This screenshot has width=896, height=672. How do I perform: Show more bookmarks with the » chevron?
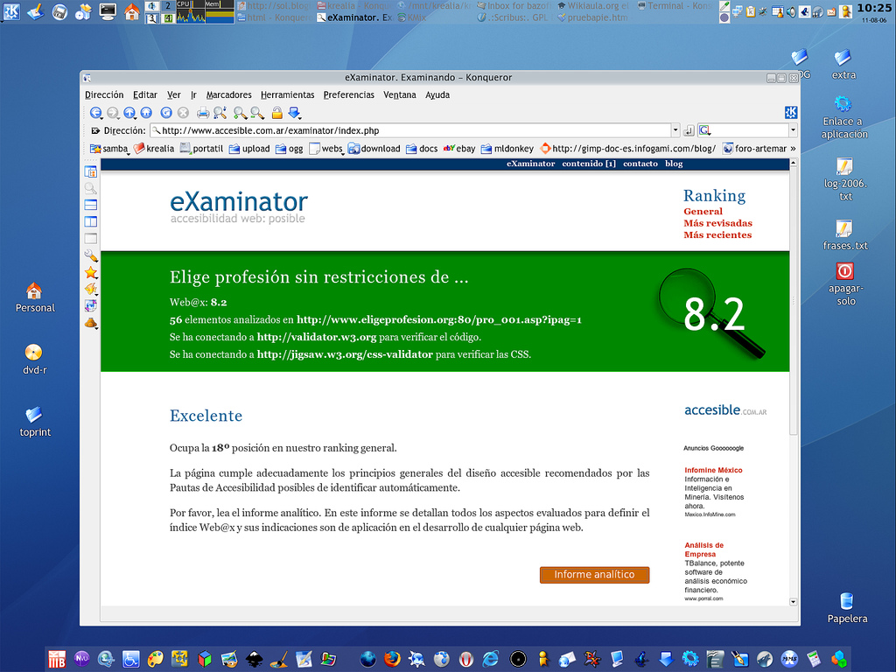point(793,149)
